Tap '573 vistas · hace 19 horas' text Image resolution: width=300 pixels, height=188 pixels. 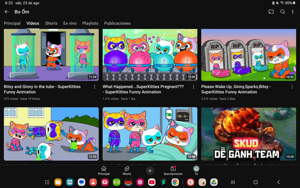[x=22, y=99]
